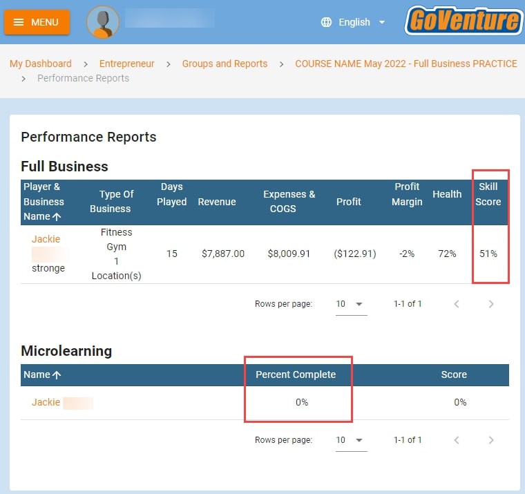Click Full Business previous page arrow
Image resolution: width=525 pixels, height=494 pixels.
[x=456, y=304]
